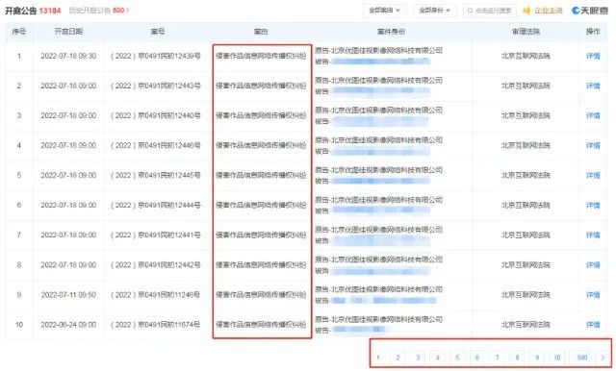Click hearing date 2022-06-24 09:00
The height and width of the screenshot is (371, 616).
pos(68,325)
